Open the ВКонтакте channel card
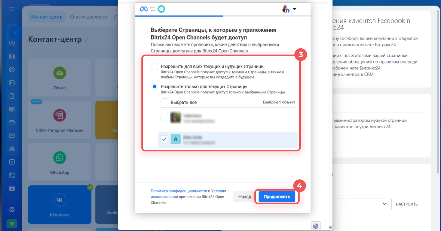This screenshot has height=231, width=441. [x=59, y=204]
